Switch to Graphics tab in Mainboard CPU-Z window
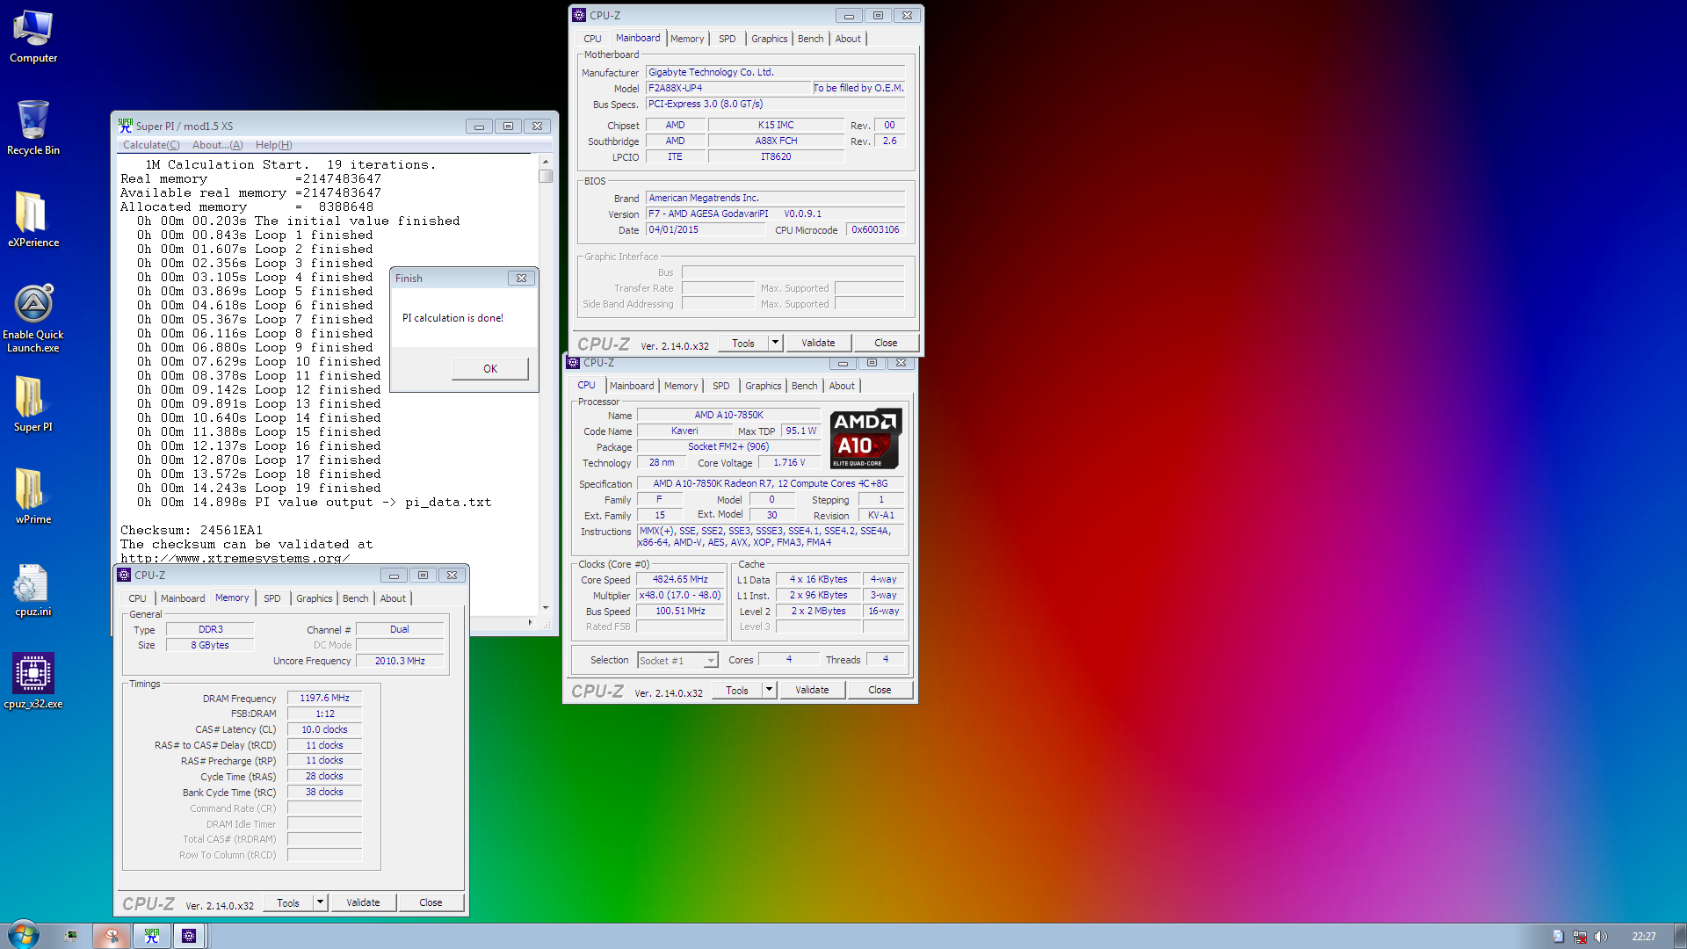This screenshot has width=1687, height=949. [770, 39]
